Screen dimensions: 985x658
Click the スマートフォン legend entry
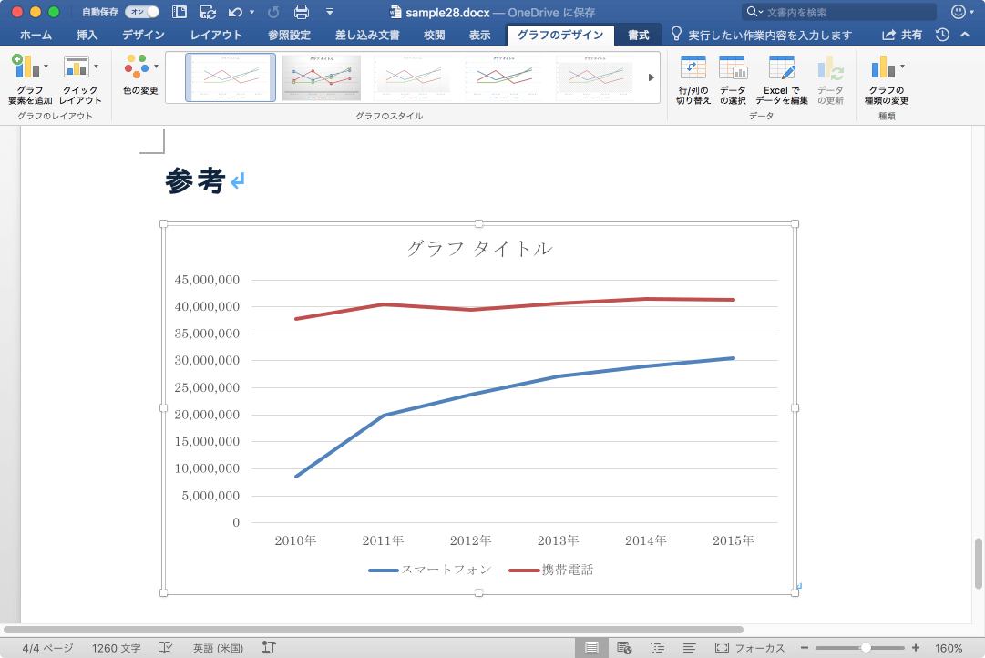point(430,570)
